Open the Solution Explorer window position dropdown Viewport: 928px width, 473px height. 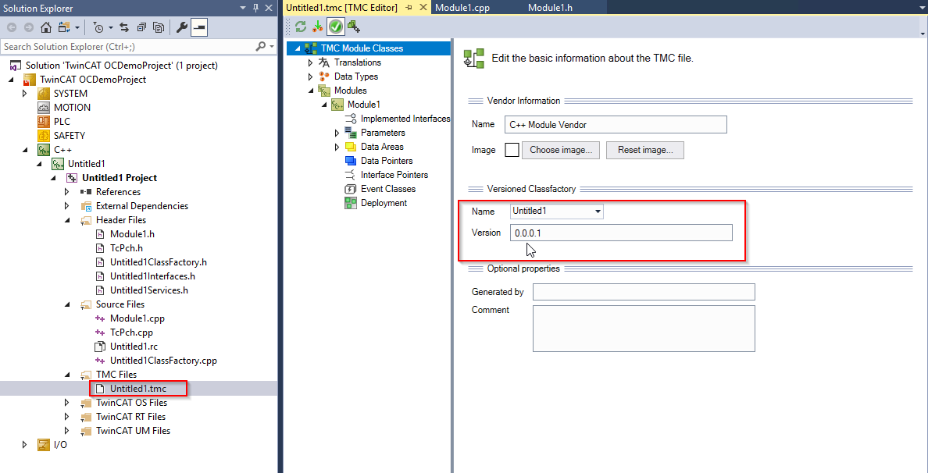point(243,8)
